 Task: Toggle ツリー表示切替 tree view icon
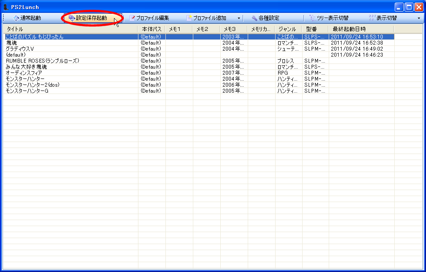[x=312, y=18]
